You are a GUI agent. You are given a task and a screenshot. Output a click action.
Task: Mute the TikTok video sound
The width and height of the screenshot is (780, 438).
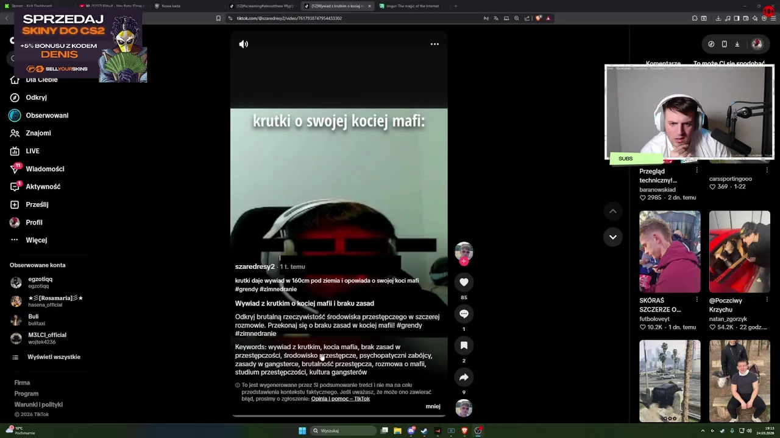[x=244, y=44]
